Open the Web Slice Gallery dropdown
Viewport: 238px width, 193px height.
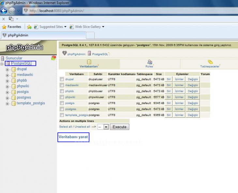(x=103, y=27)
